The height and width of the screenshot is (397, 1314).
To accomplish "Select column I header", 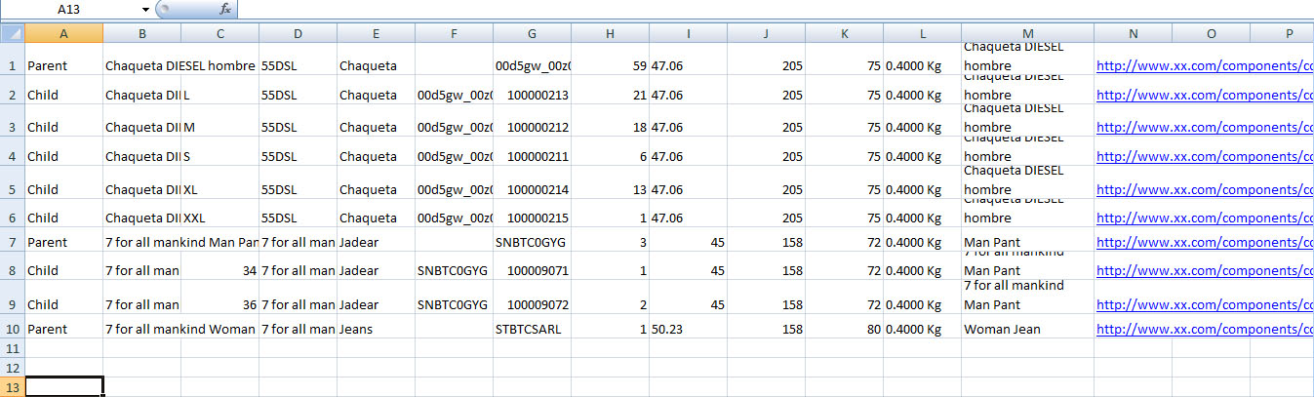I will 688,33.
